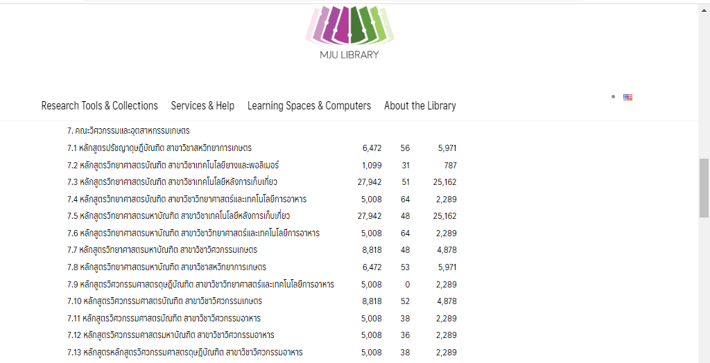The image size is (710, 363).
Task: Click value 27,942 in row 7.5
Action: click(370, 216)
